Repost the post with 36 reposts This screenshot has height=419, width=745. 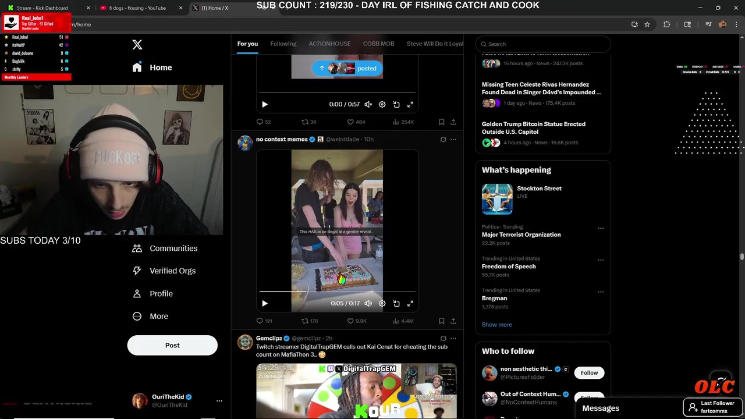pos(308,122)
